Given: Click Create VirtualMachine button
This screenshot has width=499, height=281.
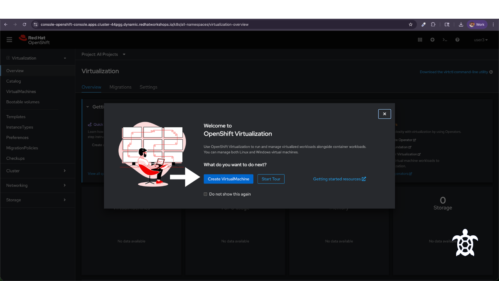Looking at the screenshot, I should (x=228, y=179).
